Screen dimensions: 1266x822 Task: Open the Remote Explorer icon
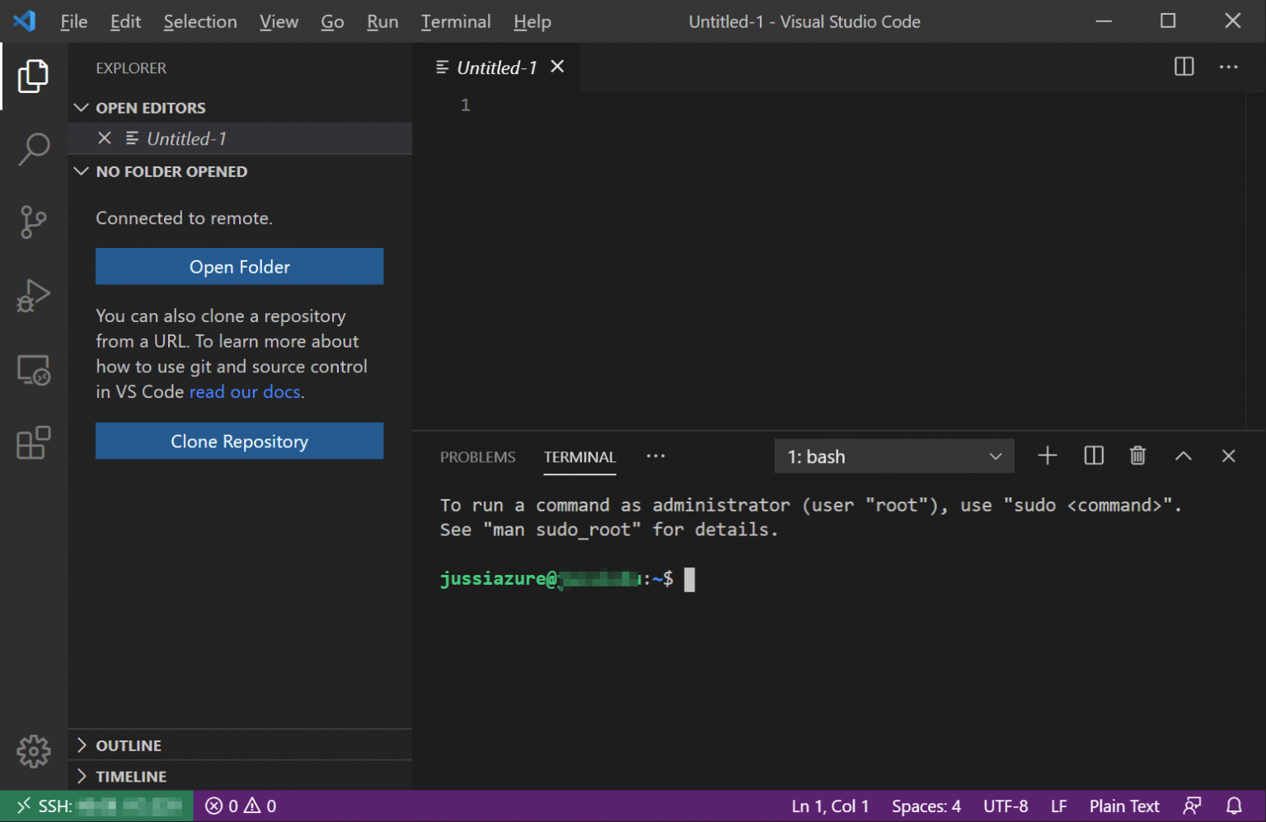[33, 370]
